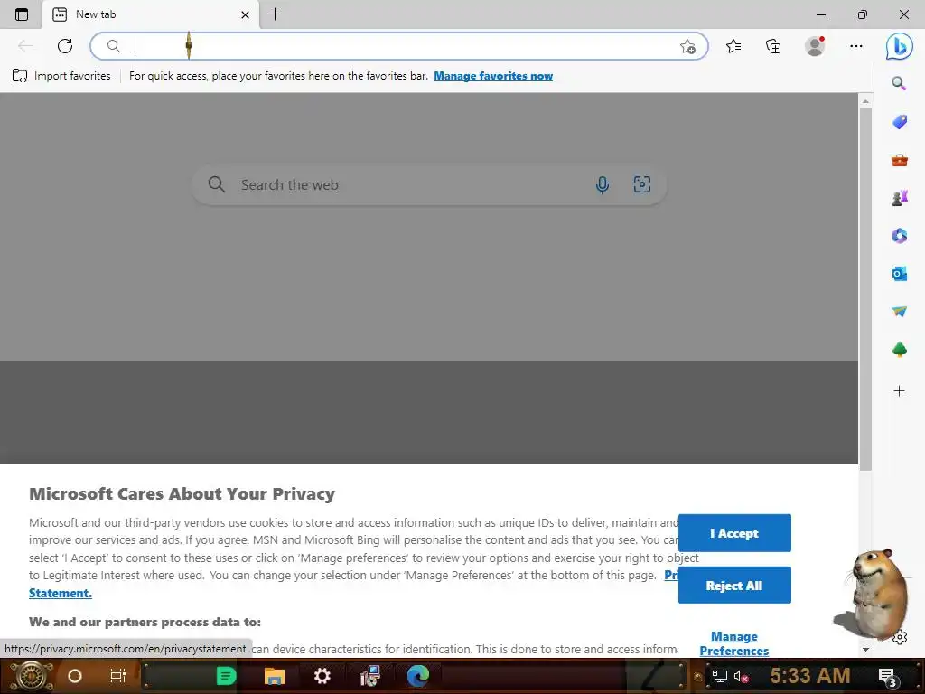Open visual search camera icon
Screen dimensions: 925x694
[x=642, y=184]
